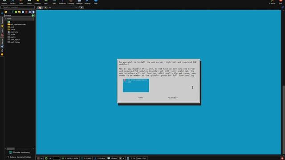
Task: Sort by the Name column header
Action: tap(19, 19)
